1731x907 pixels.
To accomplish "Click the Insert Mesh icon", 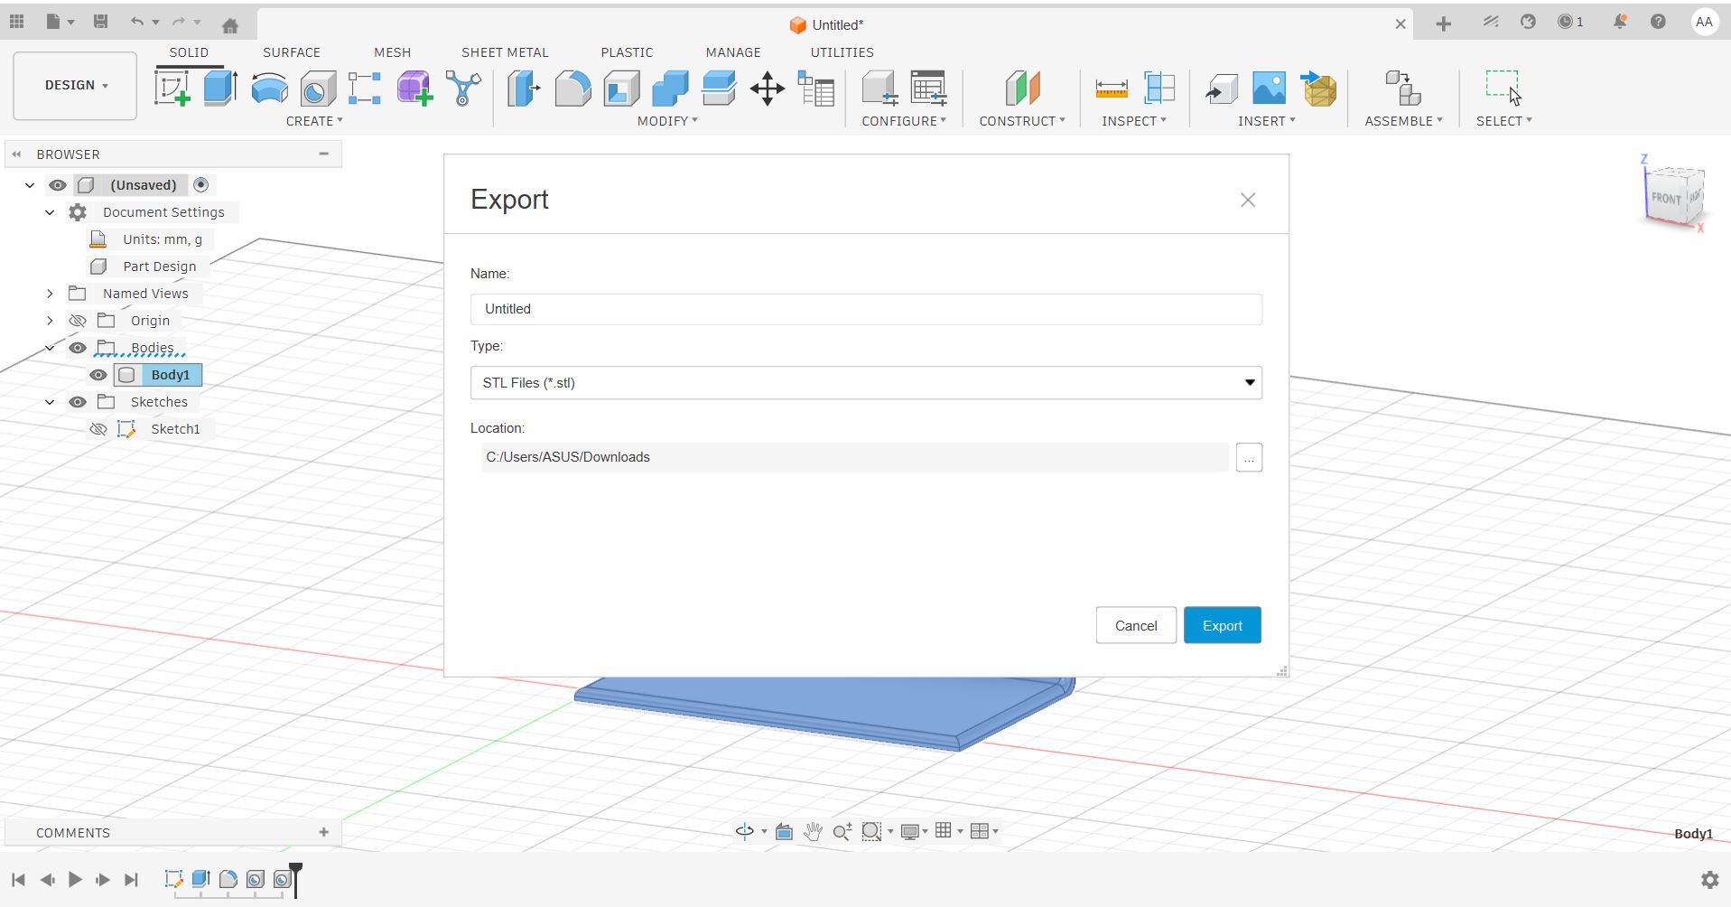I will [1318, 89].
